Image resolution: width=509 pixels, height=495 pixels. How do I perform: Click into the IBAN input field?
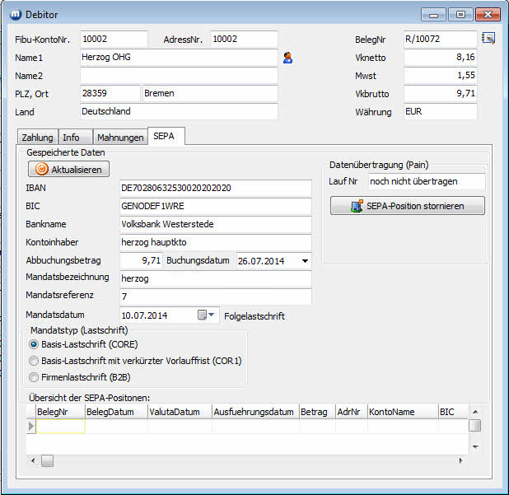(x=214, y=188)
